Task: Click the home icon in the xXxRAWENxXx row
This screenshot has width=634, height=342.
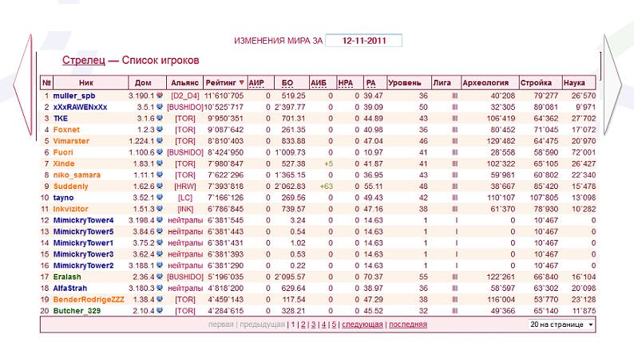Action: pyautogui.click(x=159, y=107)
